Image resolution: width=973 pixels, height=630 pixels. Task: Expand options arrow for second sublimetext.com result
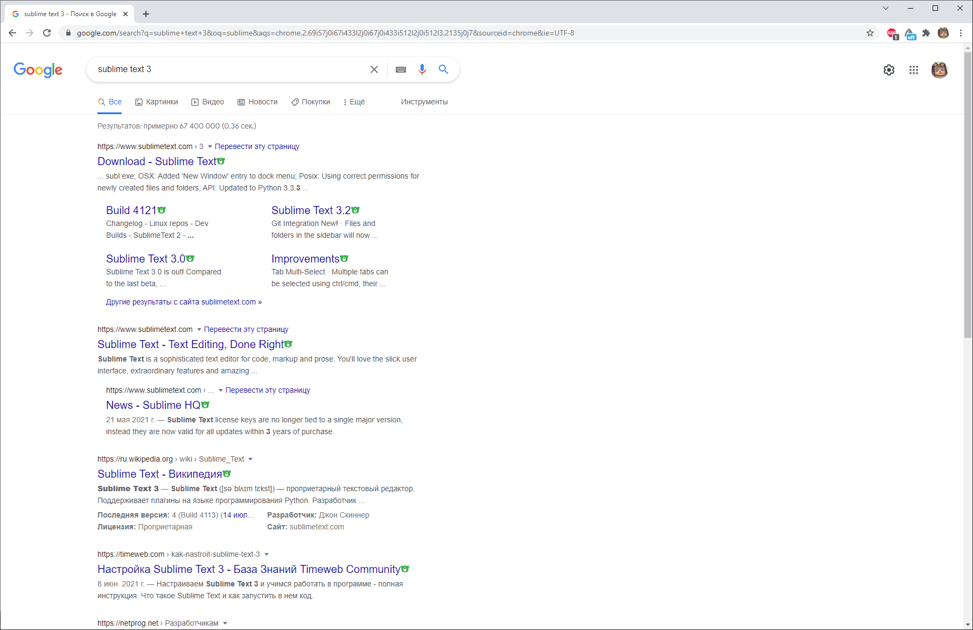click(x=199, y=329)
